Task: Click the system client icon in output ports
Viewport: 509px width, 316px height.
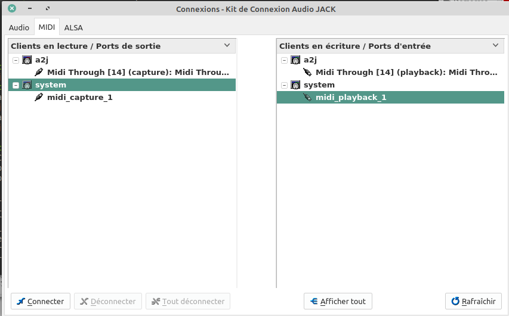Action: pyautogui.click(x=27, y=85)
